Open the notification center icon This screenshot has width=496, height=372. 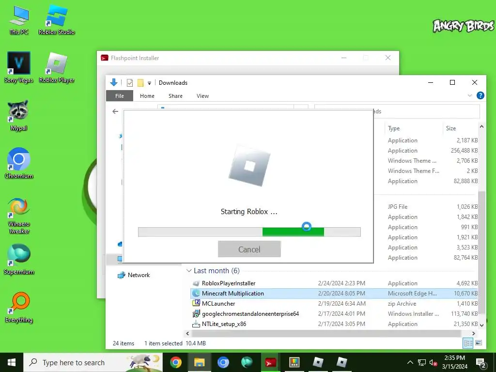click(481, 362)
